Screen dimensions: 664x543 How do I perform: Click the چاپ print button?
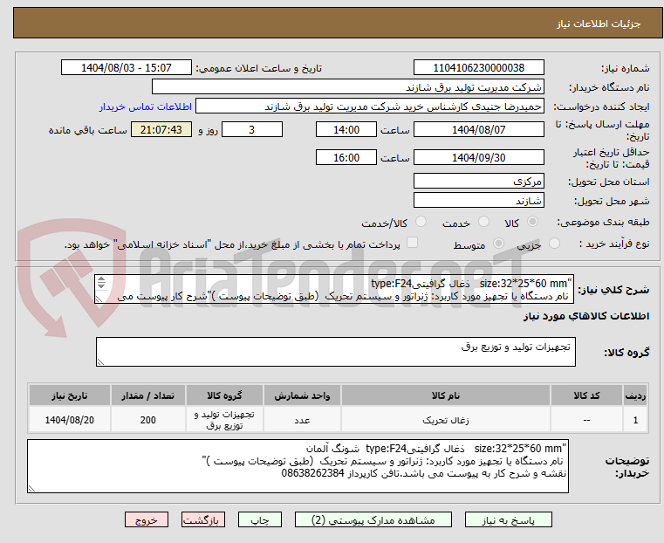click(x=260, y=520)
